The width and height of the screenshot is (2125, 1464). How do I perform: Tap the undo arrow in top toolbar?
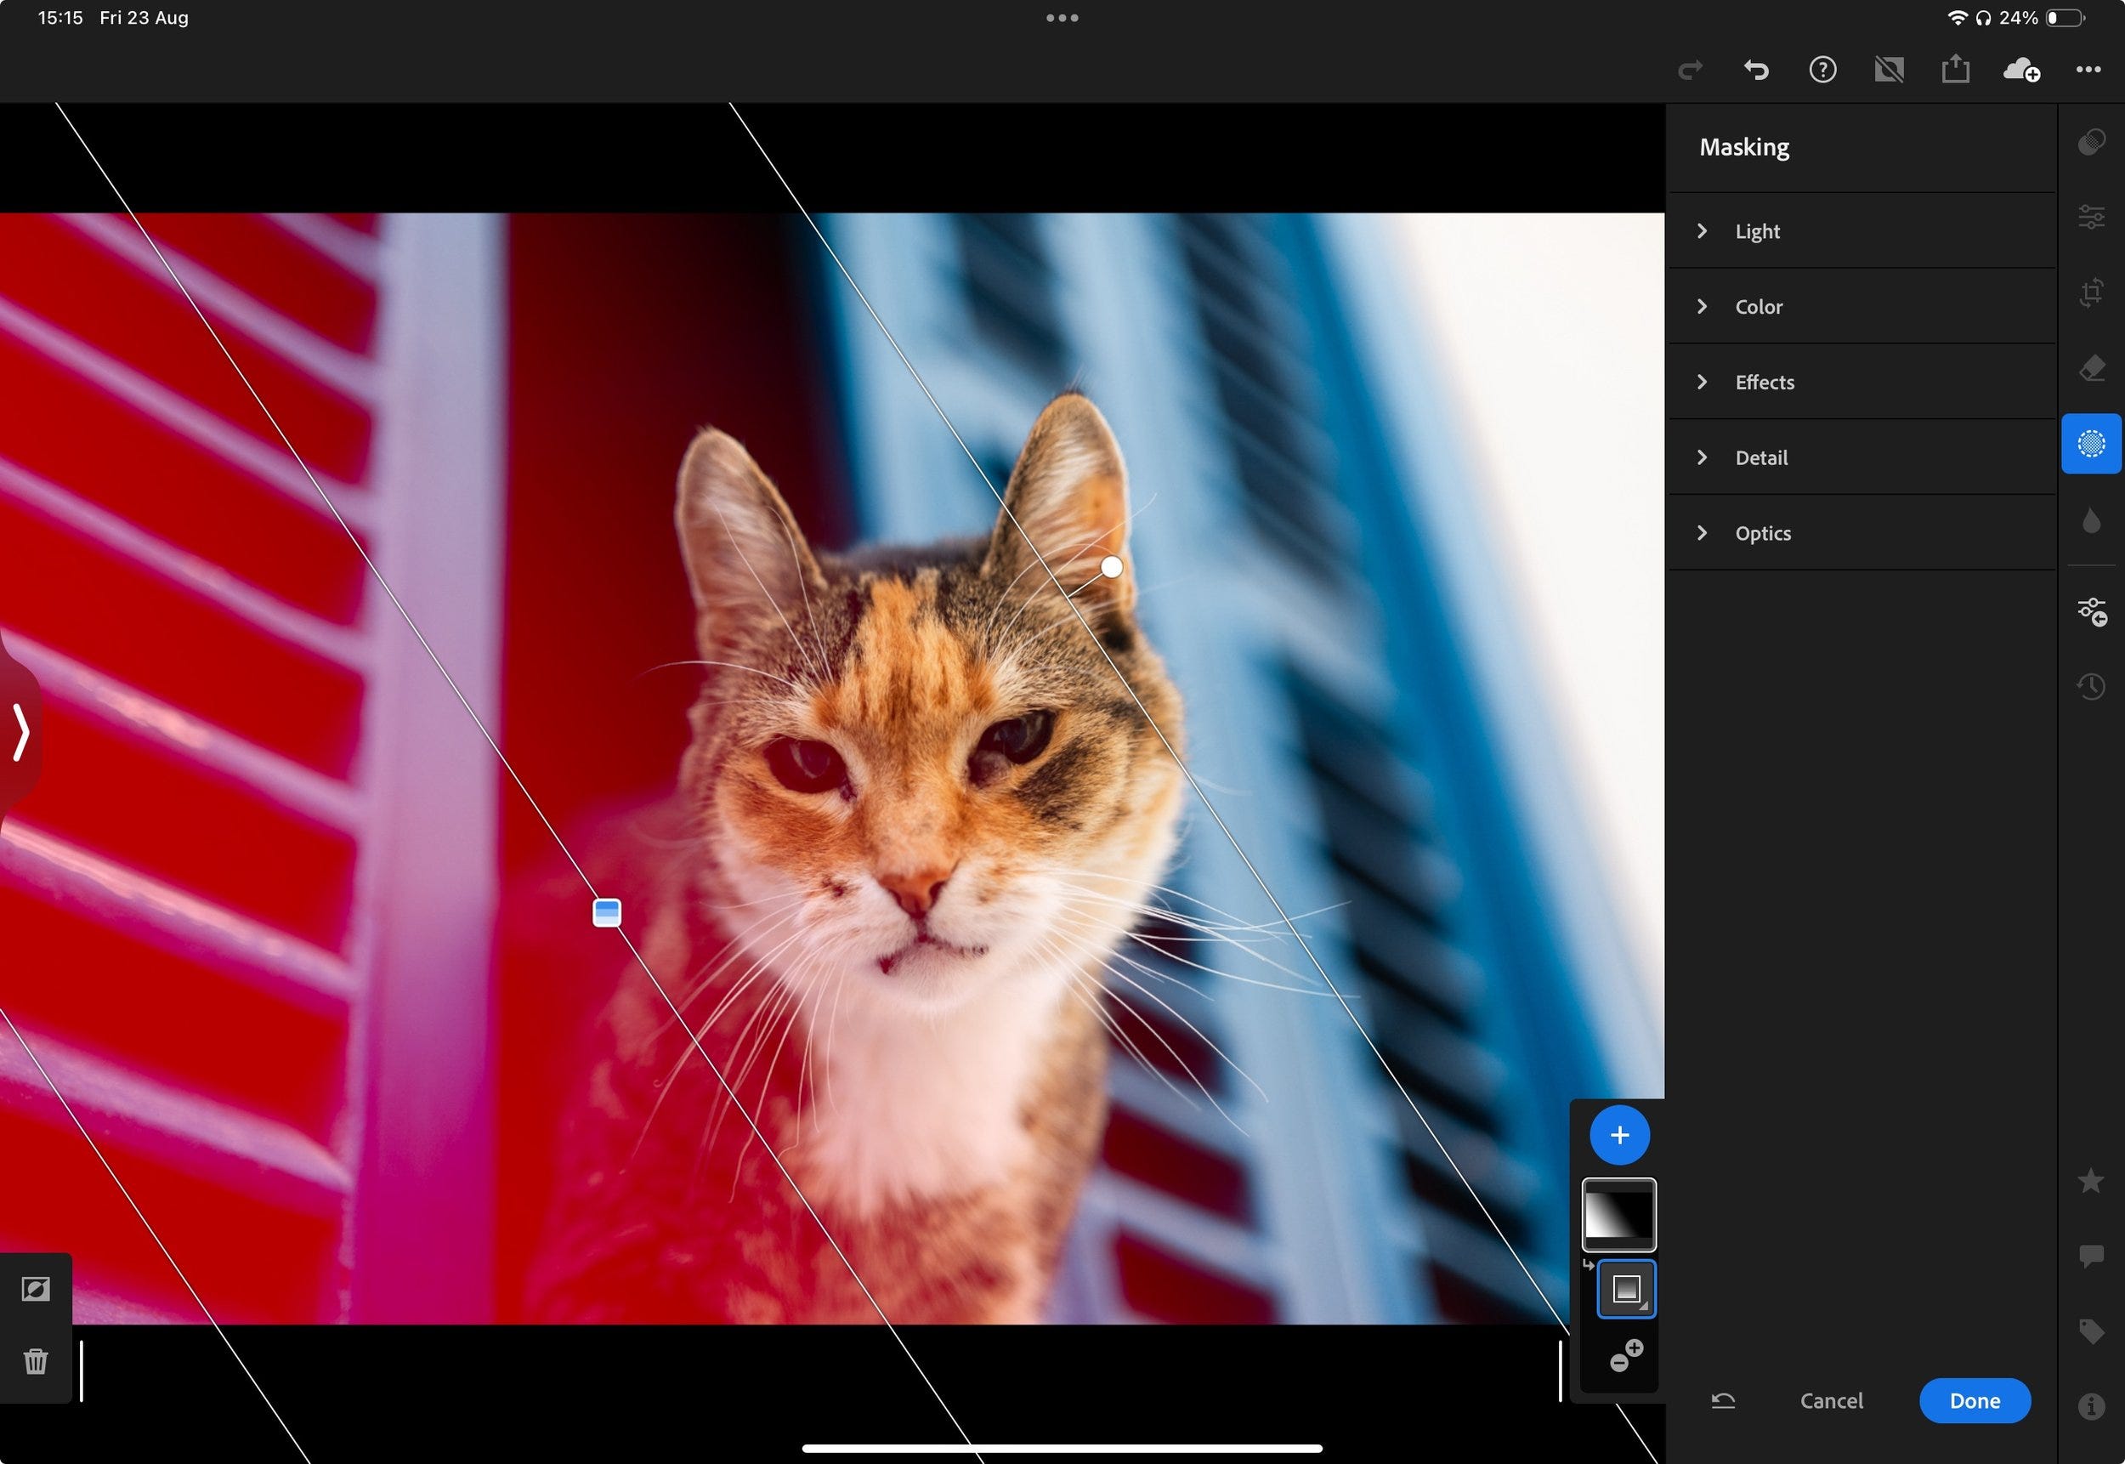pos(1755,70)
